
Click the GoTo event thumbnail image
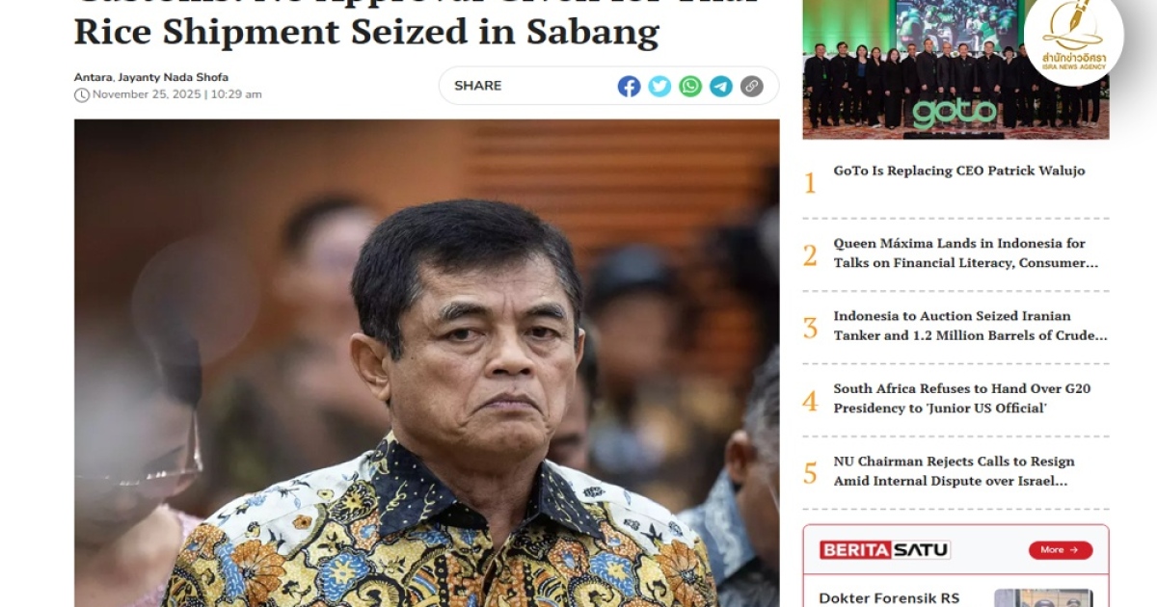(x=955, y=69)
